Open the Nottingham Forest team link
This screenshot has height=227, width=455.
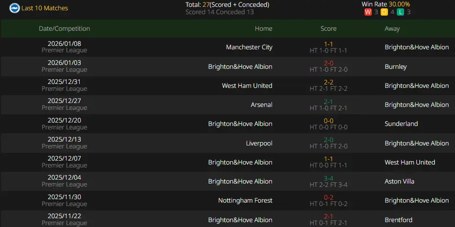coord(245,200)
